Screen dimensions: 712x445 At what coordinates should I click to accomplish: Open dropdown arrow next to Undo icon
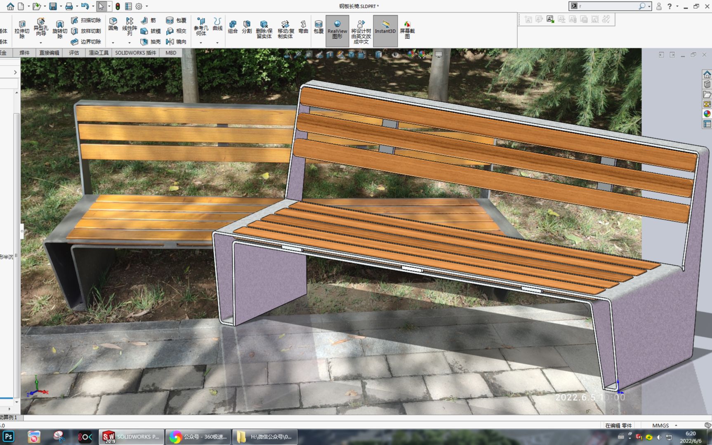click(x=93, y=6)
